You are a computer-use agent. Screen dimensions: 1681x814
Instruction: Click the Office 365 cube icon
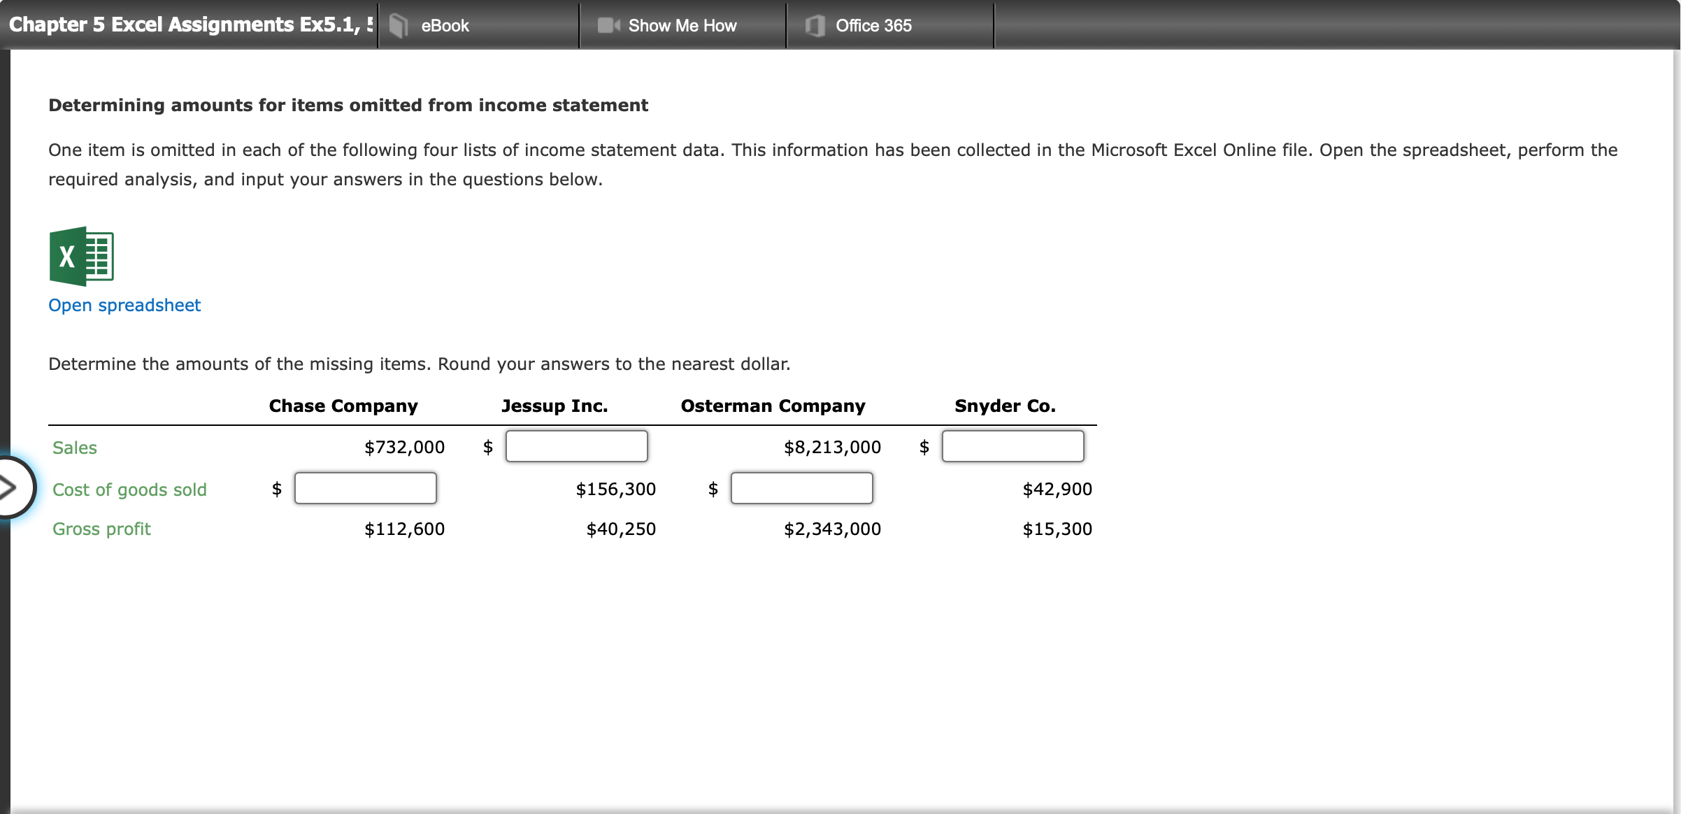click(813, 26)
